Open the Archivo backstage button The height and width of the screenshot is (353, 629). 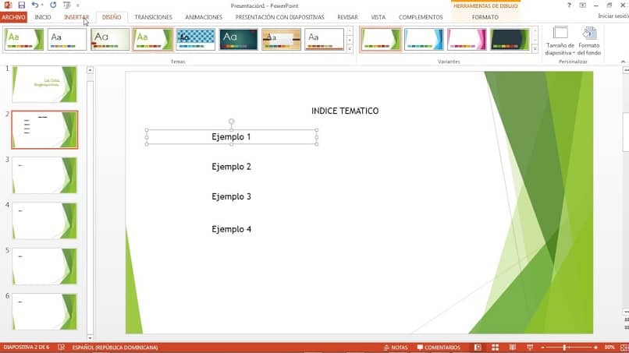coord(14,17)
